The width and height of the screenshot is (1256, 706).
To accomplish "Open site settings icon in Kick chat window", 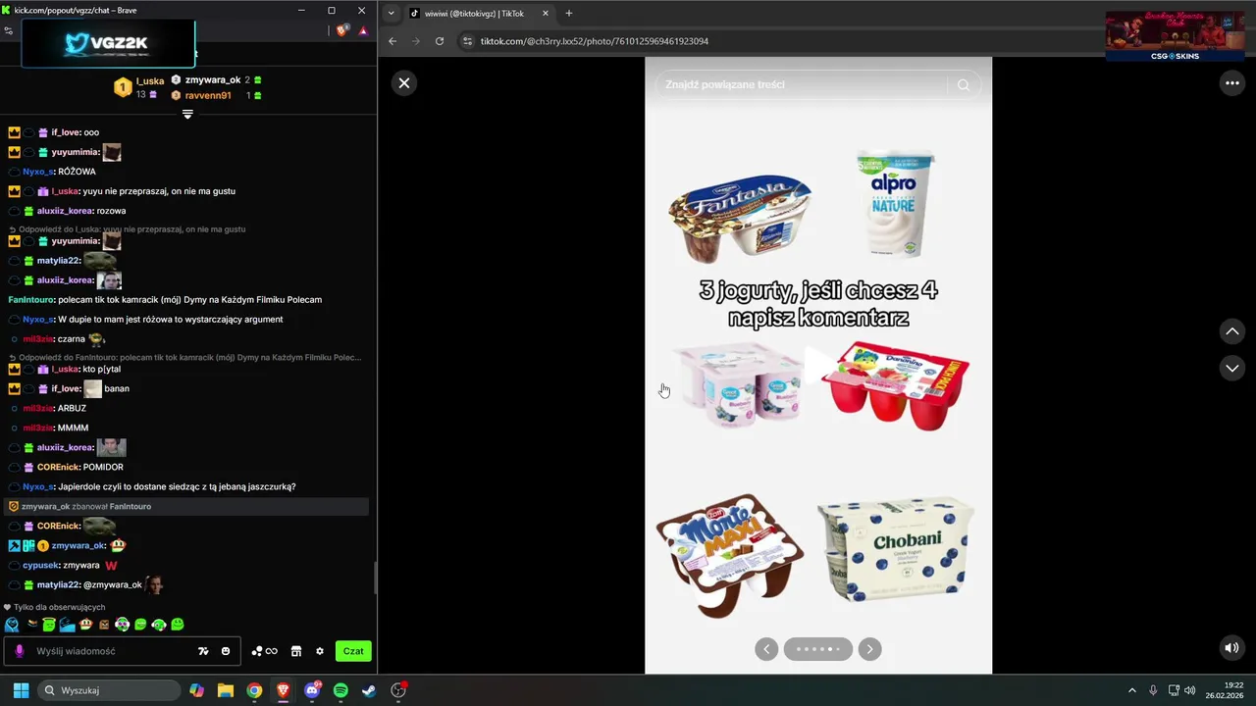I will 9,30.
